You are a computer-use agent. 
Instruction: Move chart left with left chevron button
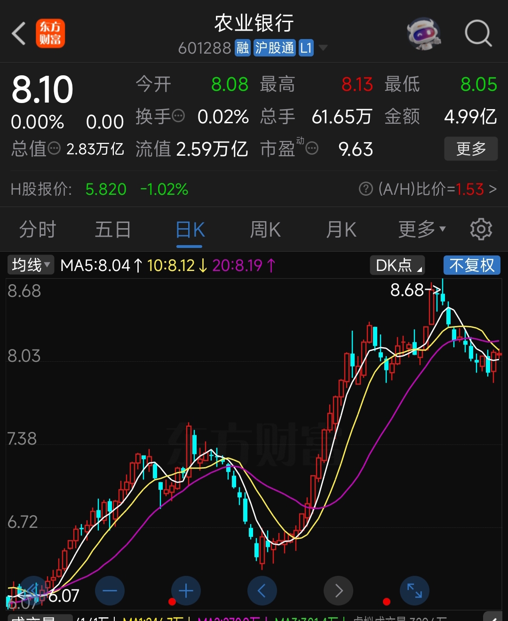pyautogui.click(x=262, y=591)
